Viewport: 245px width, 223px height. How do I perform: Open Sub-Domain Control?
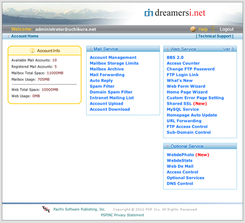point(189,133)
